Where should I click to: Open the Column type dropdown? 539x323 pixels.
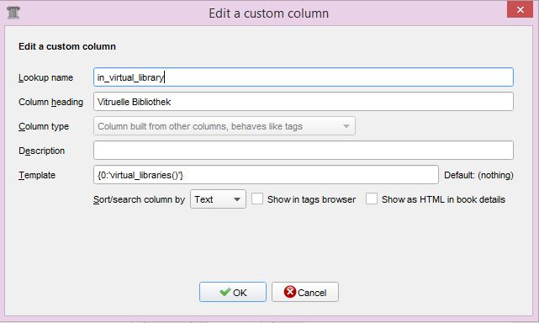tap(225, 126)
